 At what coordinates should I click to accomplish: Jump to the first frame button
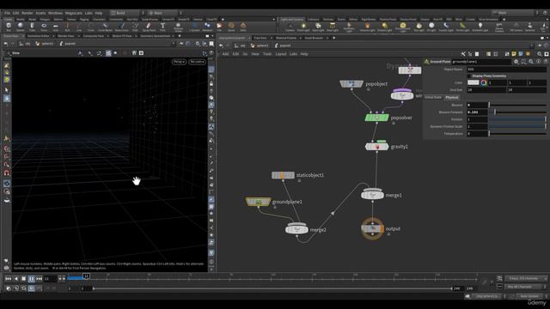pyautogui.click(x=8, y=278)
